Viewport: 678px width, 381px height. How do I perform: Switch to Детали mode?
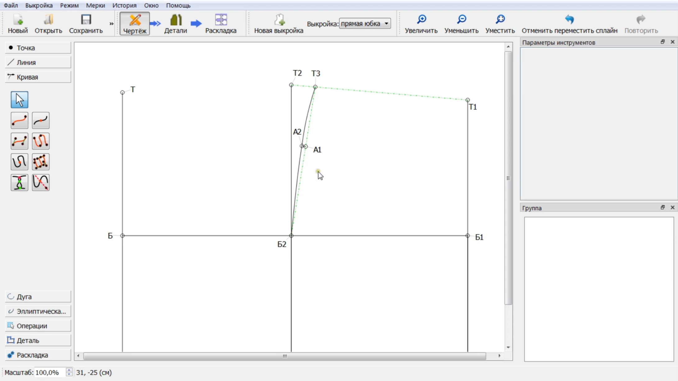[176, 24]
